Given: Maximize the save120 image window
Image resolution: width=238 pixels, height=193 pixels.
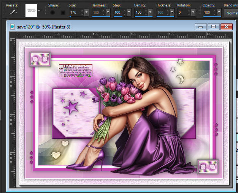Looking at the screenshot, I should [x=213, y=27].
